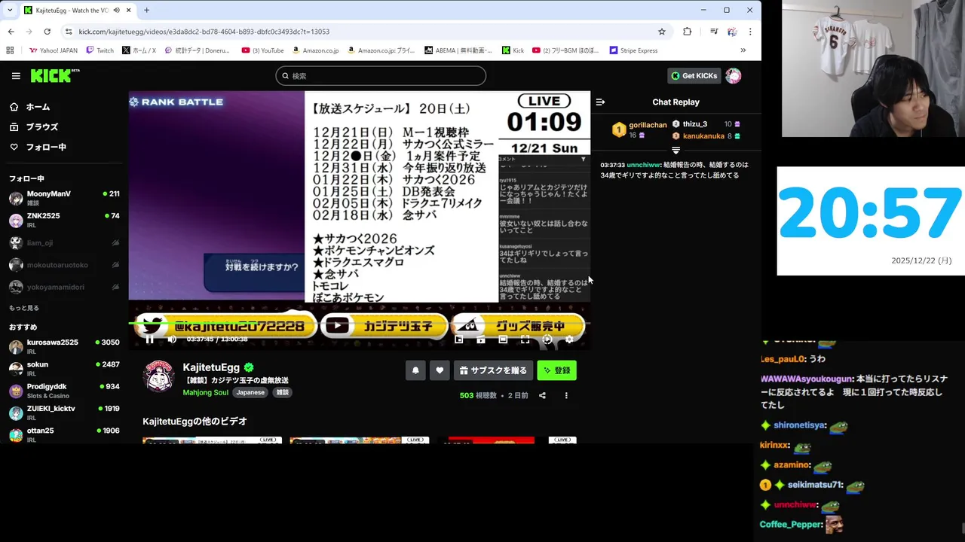Viewport: 965px width, 542px height.
Task: Open Yahoo! JAPAN bookmark
Action: coord(53,50)
